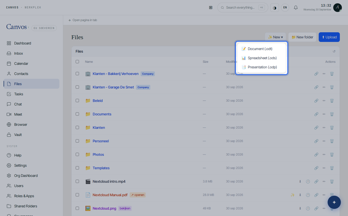The width and height of the screenshot is (348, 216).
Task: Click the 'openen' badge next to Nextcloud Manual.pdf
Action: point(138,195)
